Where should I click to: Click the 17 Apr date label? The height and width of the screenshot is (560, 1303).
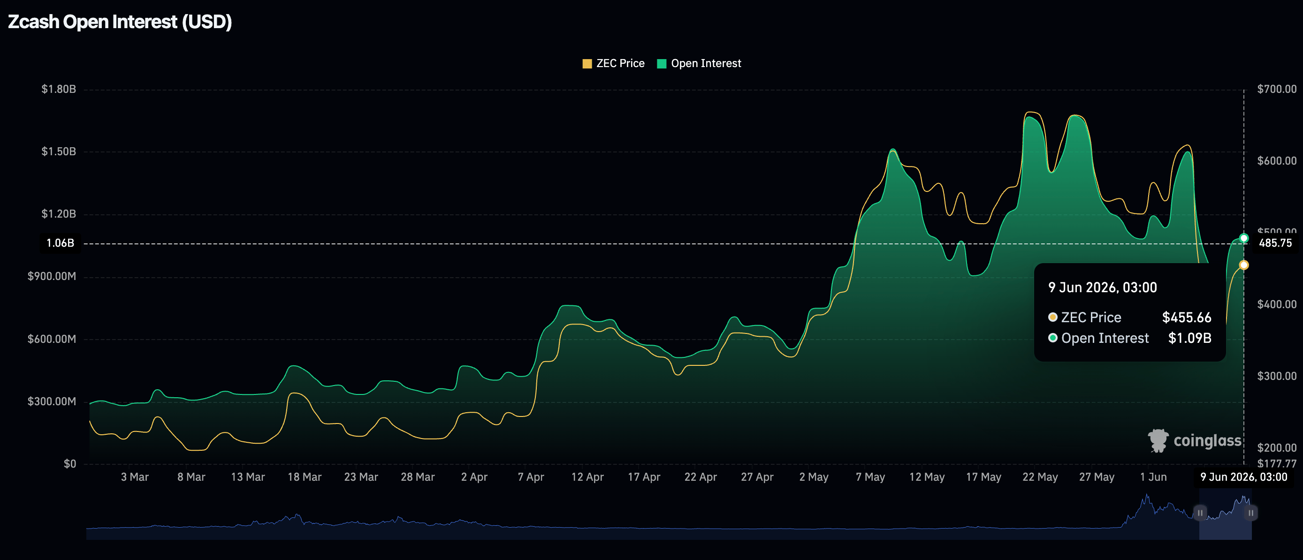click(644, 477)
